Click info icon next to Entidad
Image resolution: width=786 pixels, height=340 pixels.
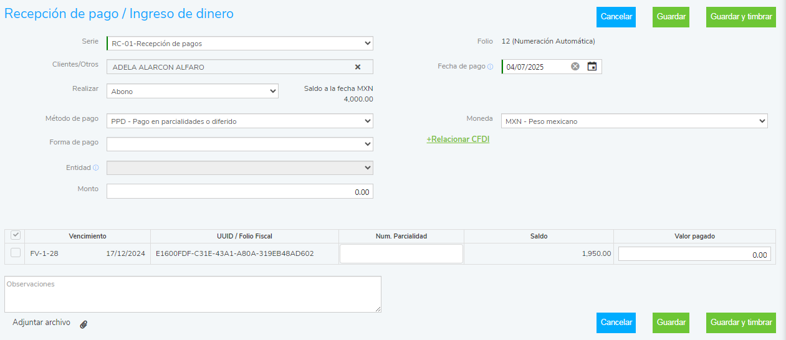[96, 168]
